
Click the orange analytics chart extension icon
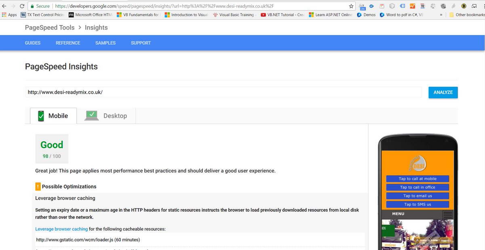coord(412,6)
